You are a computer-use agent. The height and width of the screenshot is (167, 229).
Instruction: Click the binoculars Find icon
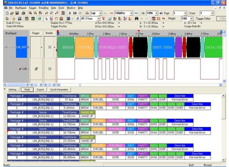[137, 18]
